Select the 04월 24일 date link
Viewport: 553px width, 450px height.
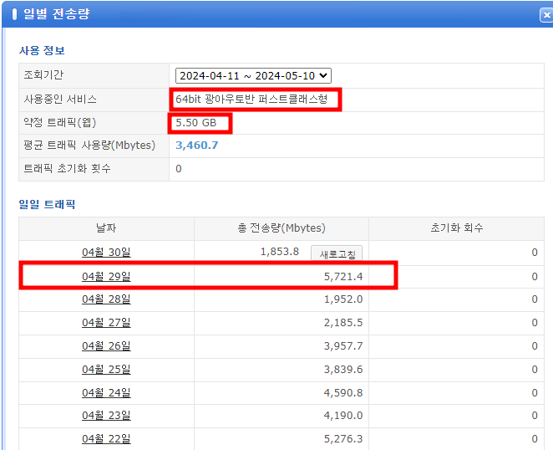coord(106,392)
